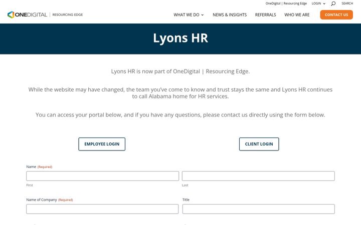Click the 'You can access your portal below' paragraph

(180, 115)
